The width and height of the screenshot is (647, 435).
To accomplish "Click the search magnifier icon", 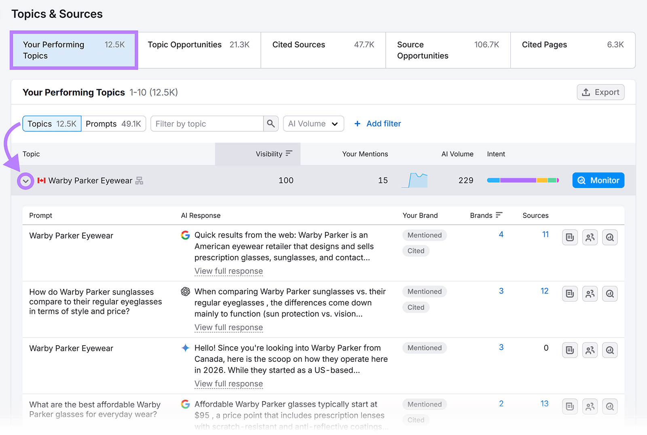I will (271, 124).
